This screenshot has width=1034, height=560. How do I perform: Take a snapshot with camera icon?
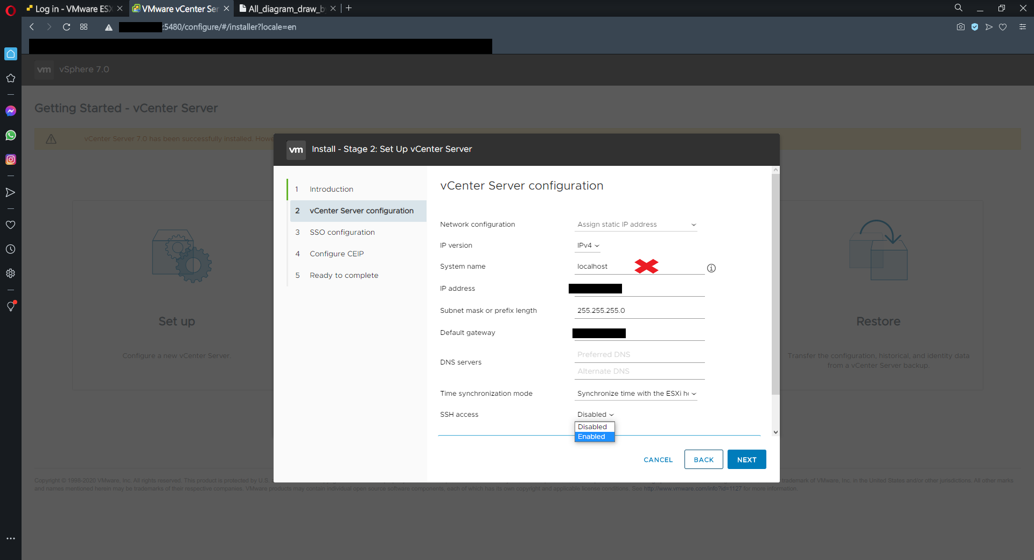[961, 27]
